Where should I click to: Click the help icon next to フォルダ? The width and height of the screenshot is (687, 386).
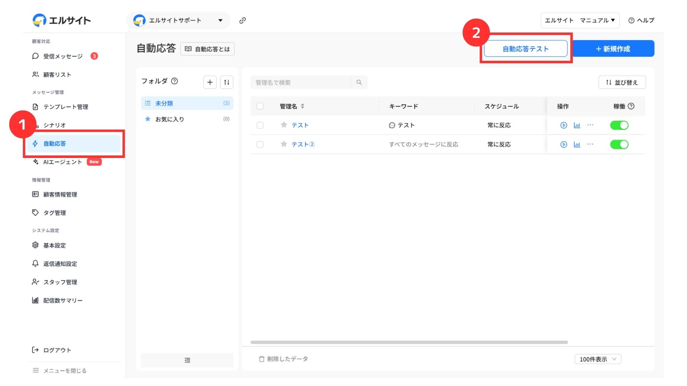coord(174,81)
